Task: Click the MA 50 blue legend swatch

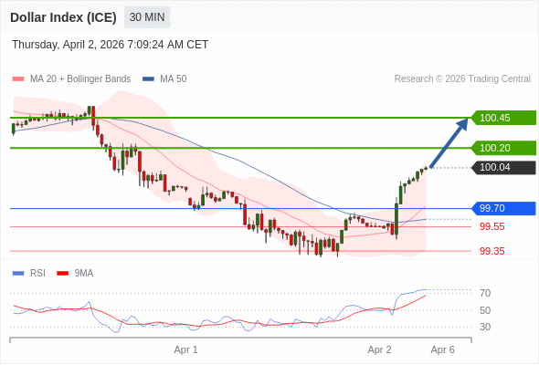Action: click(x=148, y=79)
